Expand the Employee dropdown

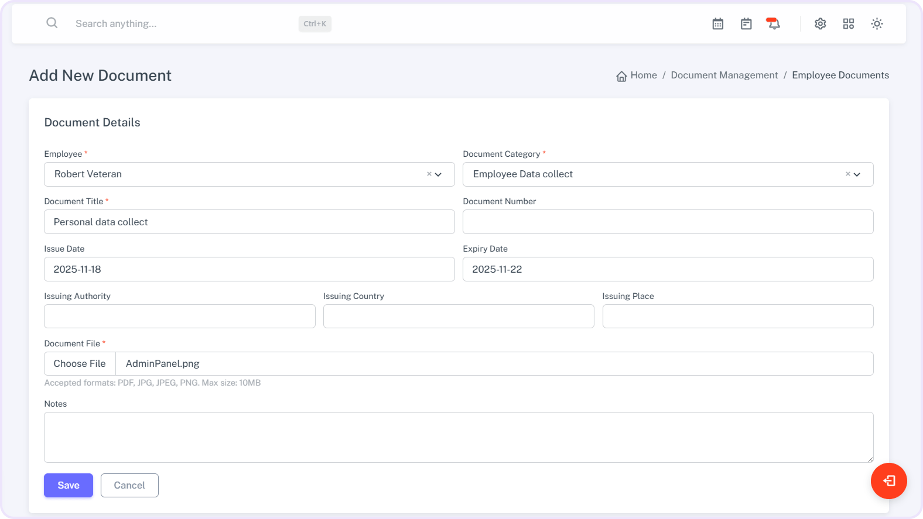[438, 174]
